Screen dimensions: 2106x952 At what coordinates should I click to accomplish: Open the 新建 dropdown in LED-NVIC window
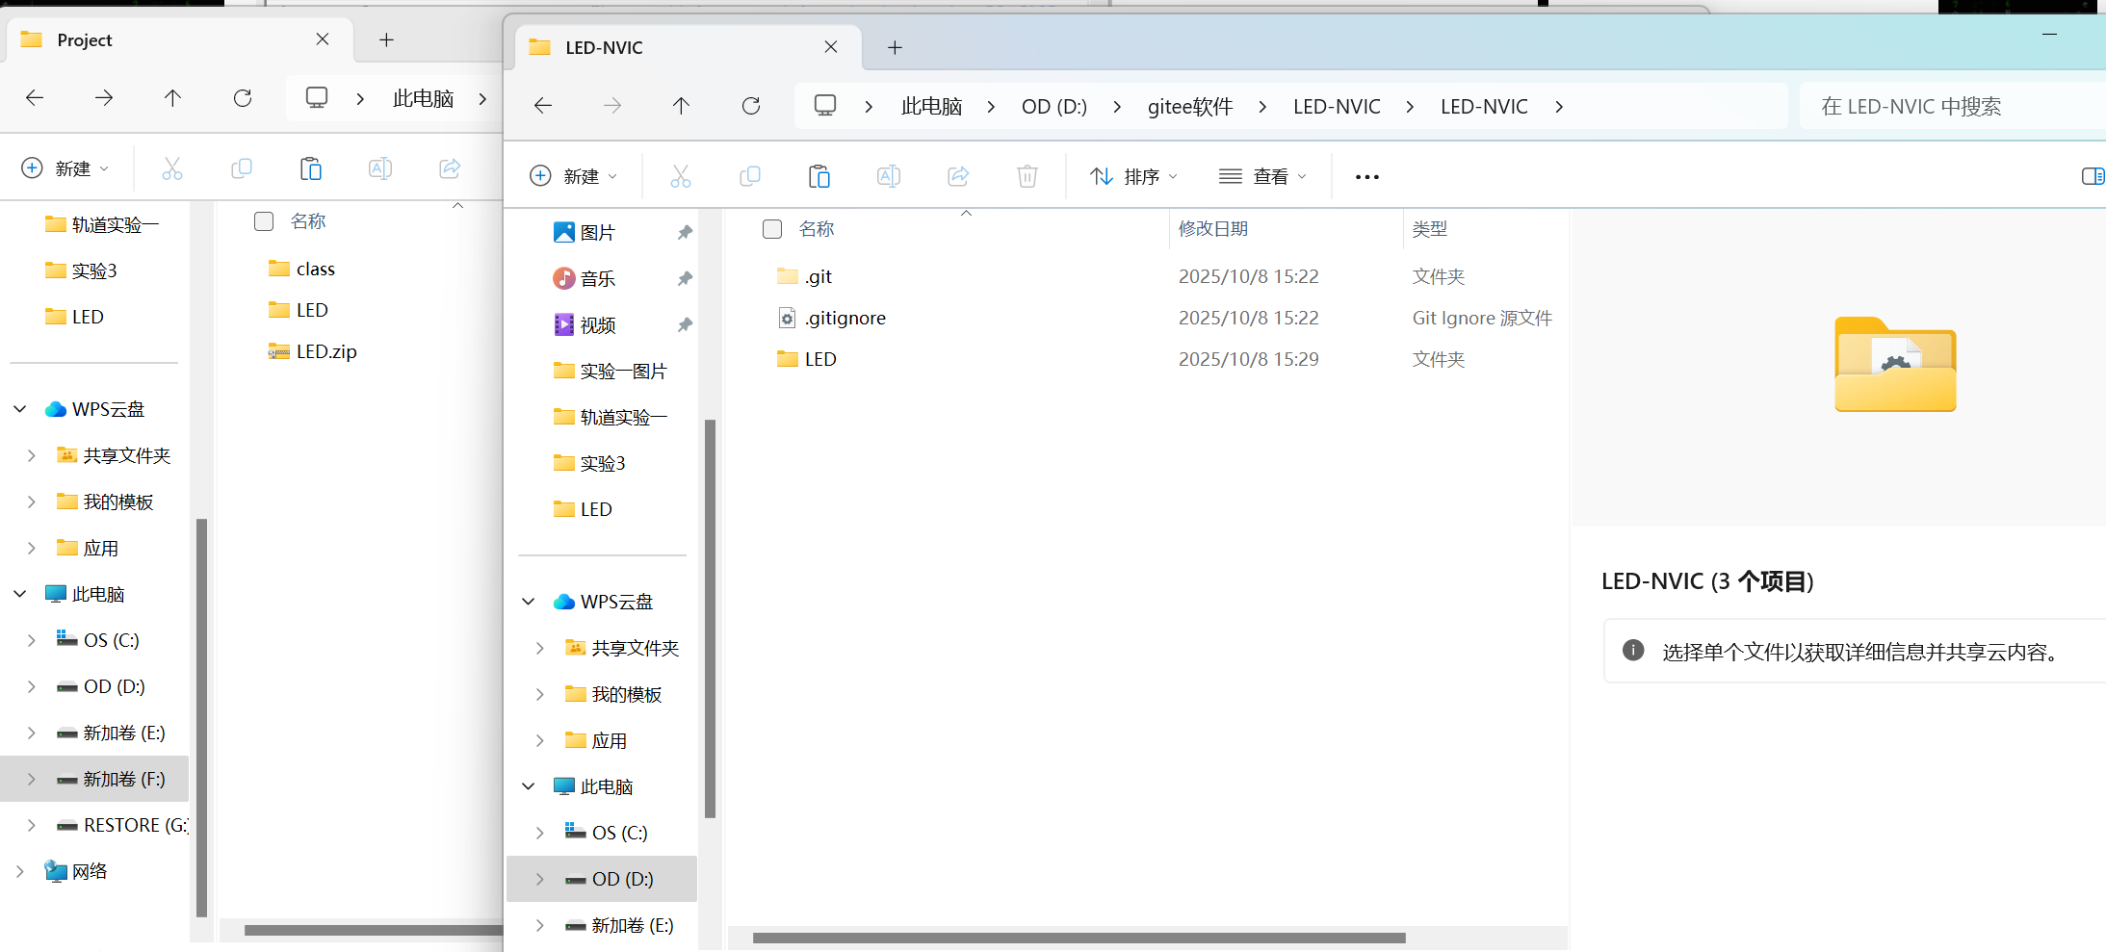574,176
